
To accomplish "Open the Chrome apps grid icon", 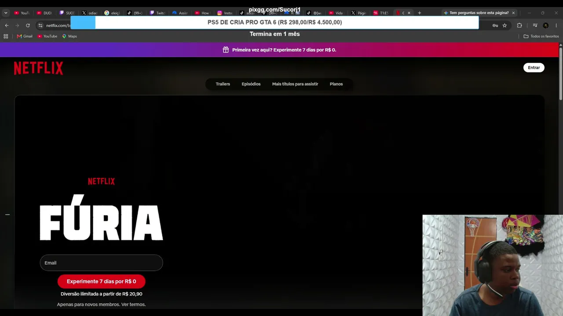I will coord(6,36).
